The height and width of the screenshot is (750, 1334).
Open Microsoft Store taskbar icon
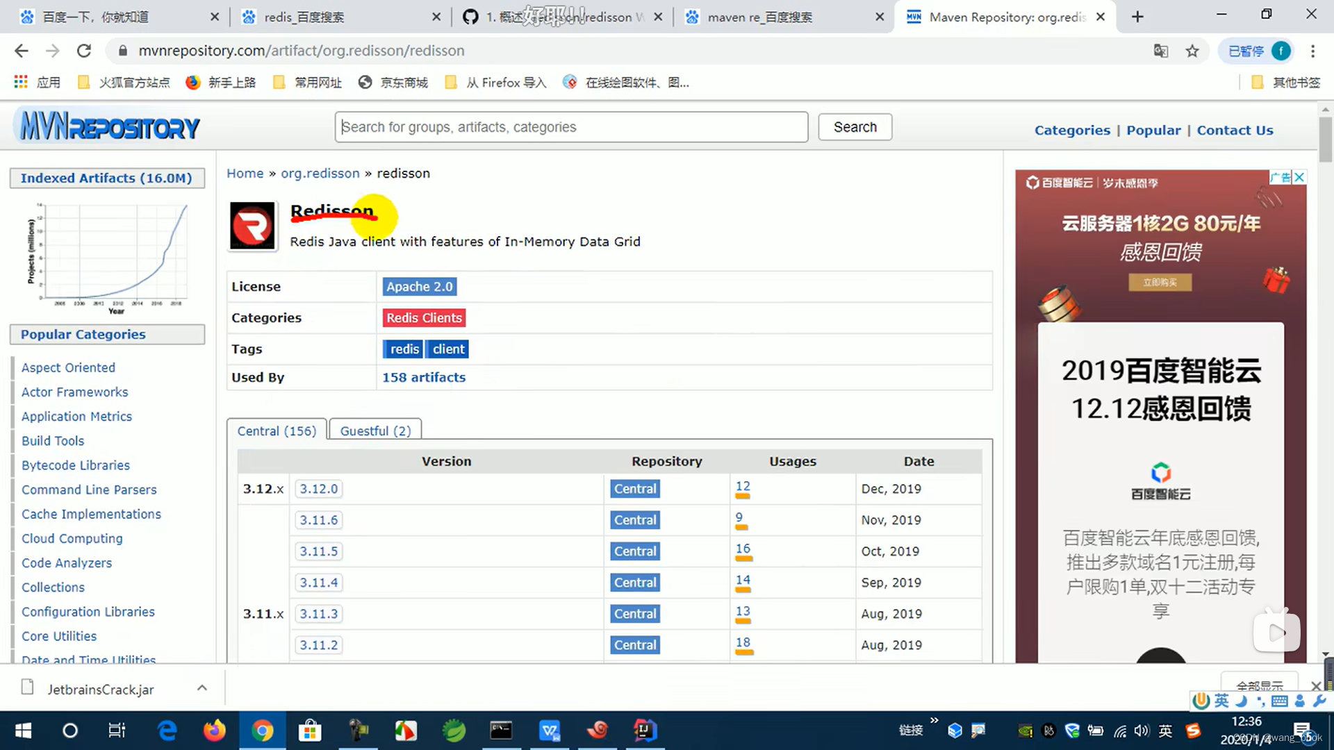310,731
